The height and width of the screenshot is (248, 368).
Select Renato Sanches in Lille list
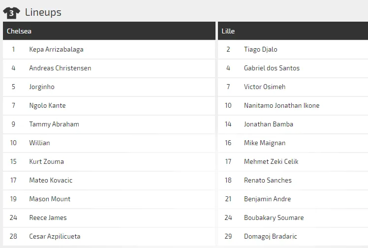click(268, 180)
